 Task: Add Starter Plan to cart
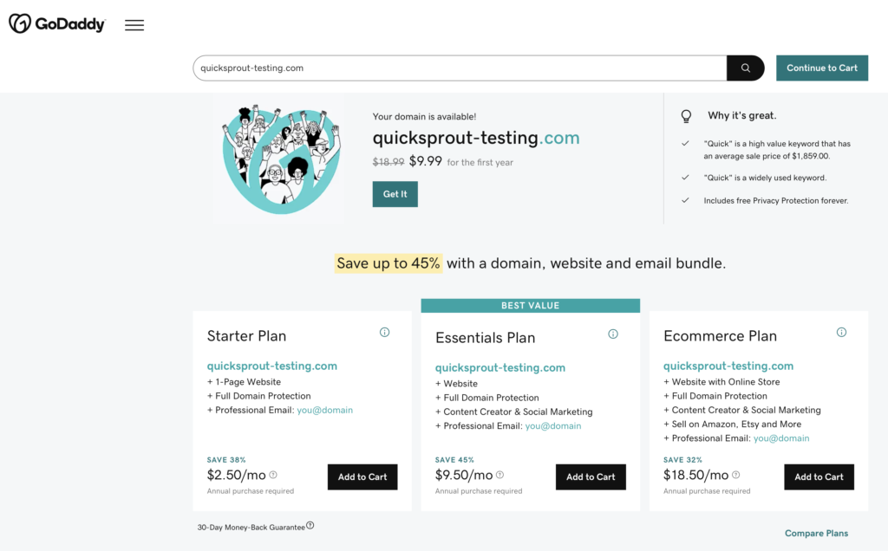click(362, 476)
